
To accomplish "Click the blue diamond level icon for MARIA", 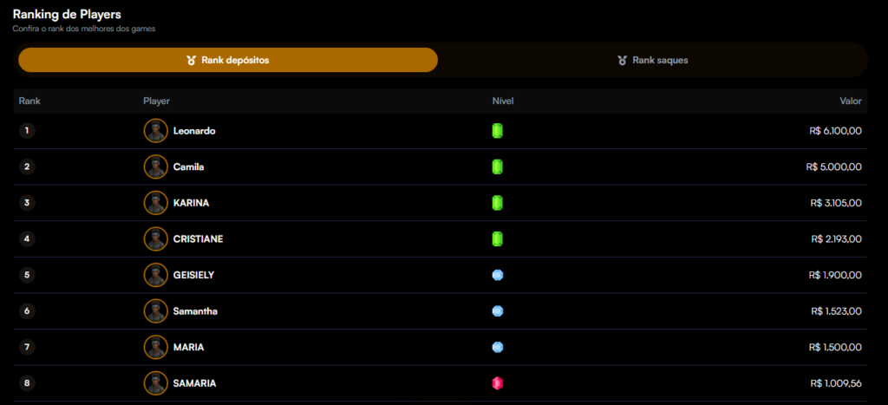I will (497, 347).
